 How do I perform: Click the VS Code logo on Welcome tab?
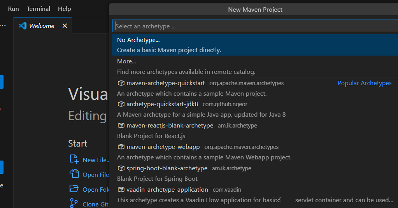[x=23, y=26]
